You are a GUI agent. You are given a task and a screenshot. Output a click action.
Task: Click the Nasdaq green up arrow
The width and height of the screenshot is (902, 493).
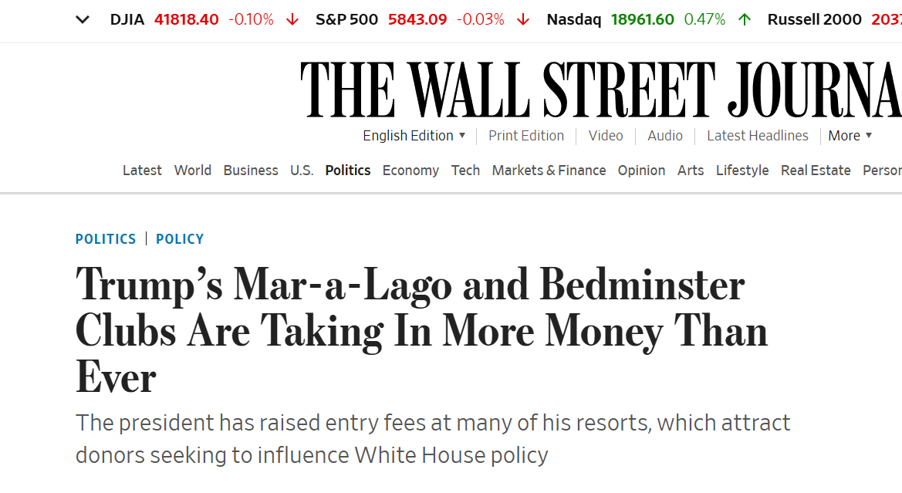coord(745,20)
